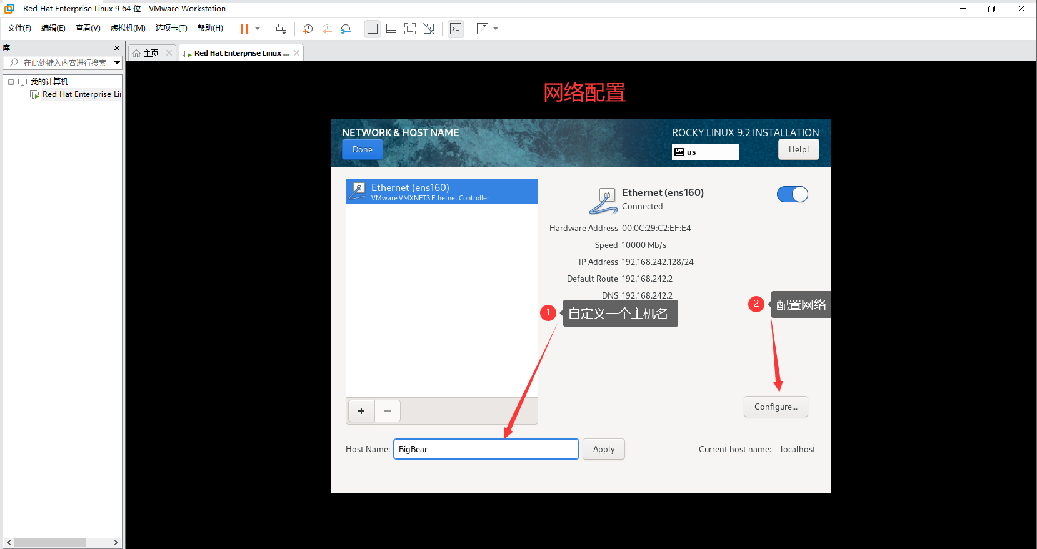Take a snapshot of this virtual machine
The image size is (1037, 549).
308,29
